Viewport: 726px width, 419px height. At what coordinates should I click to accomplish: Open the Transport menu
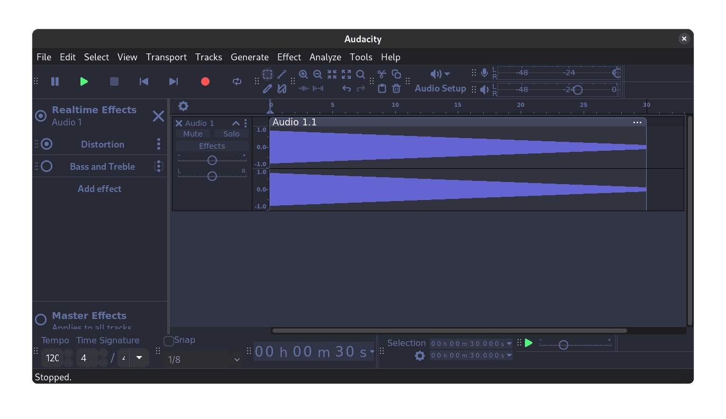tap(166, 57)
